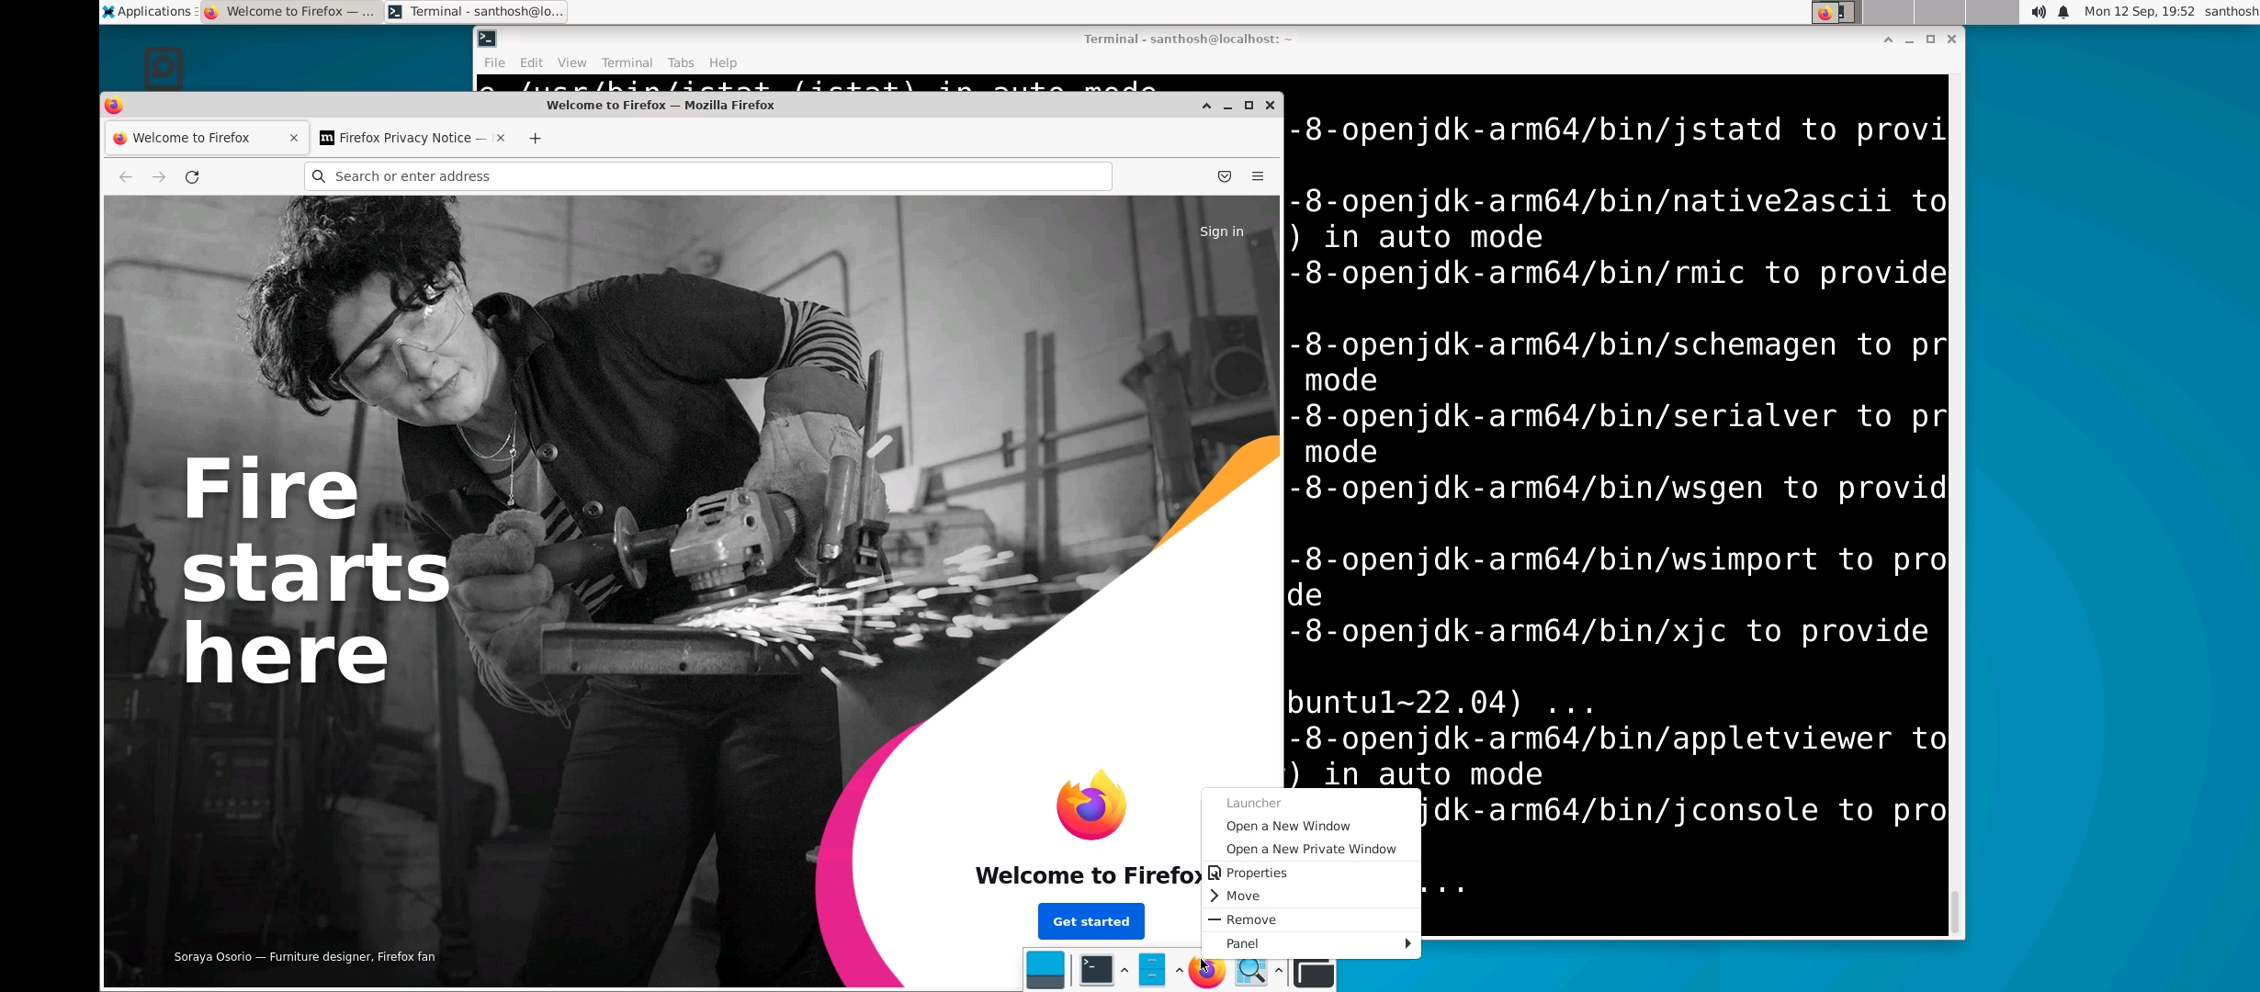Expand the arrow beside the Application Finder launcher
Viewport: 2260px width, 992px height.
click(1278, 970)
